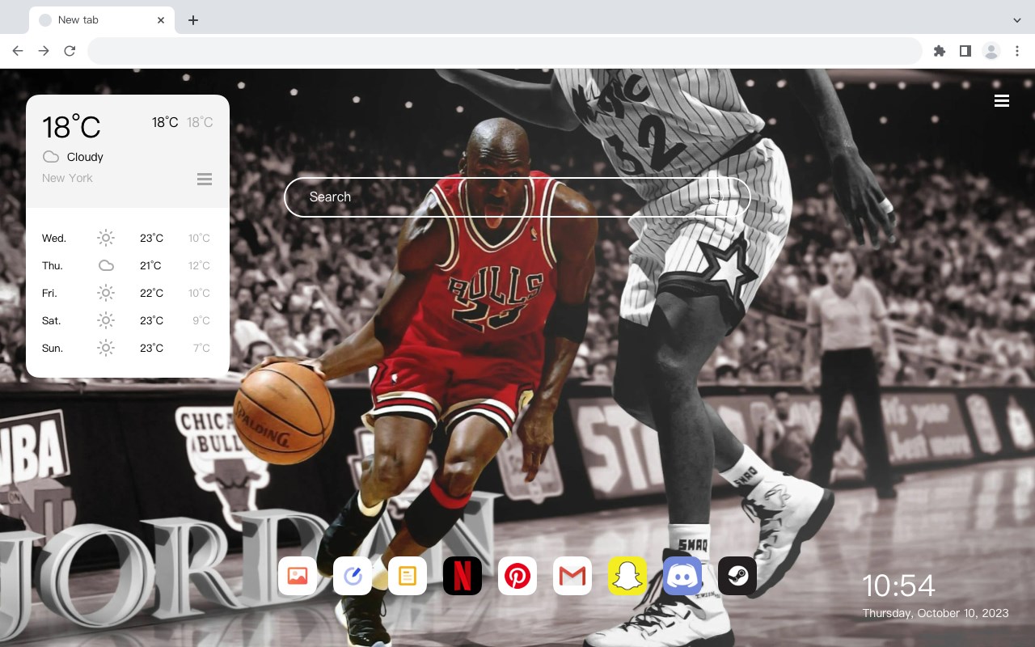Launch the Gmail shortcut
The width and height of the screenshot is (1035, 647).
(572, 576)
